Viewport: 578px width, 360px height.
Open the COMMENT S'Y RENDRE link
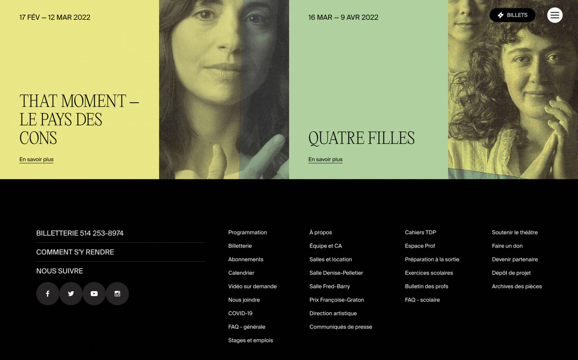click(x=75, y=252)
